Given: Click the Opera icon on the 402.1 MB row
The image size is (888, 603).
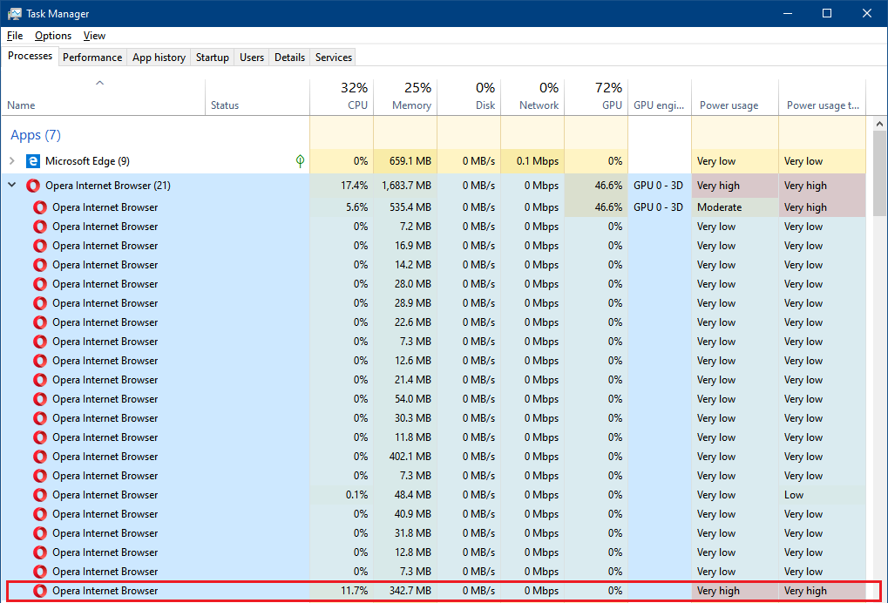Looking at the screenshot, I should pos(40,457).
